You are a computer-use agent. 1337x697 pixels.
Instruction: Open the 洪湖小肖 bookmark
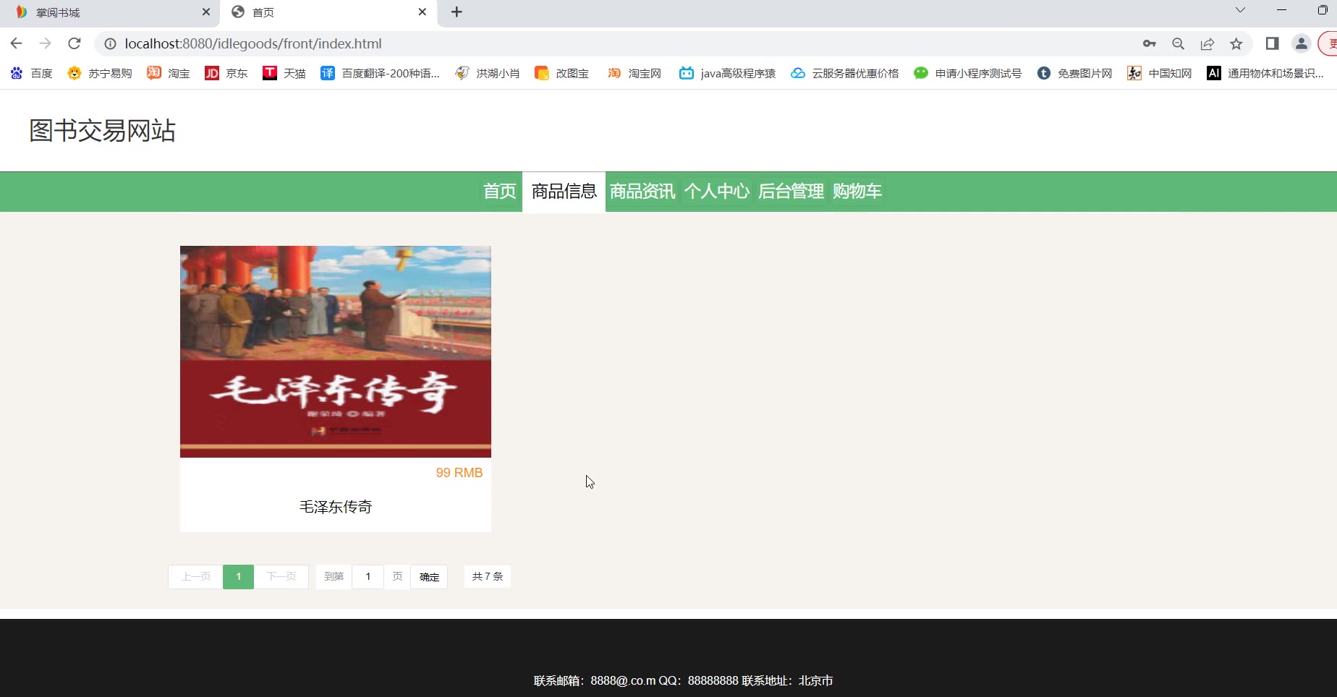tap(488, 73)
